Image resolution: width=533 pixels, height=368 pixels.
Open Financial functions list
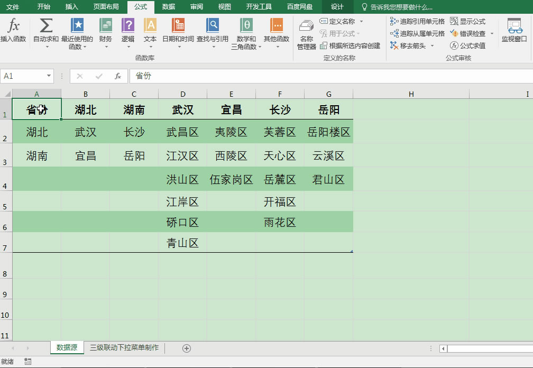(x=106, y=33)
